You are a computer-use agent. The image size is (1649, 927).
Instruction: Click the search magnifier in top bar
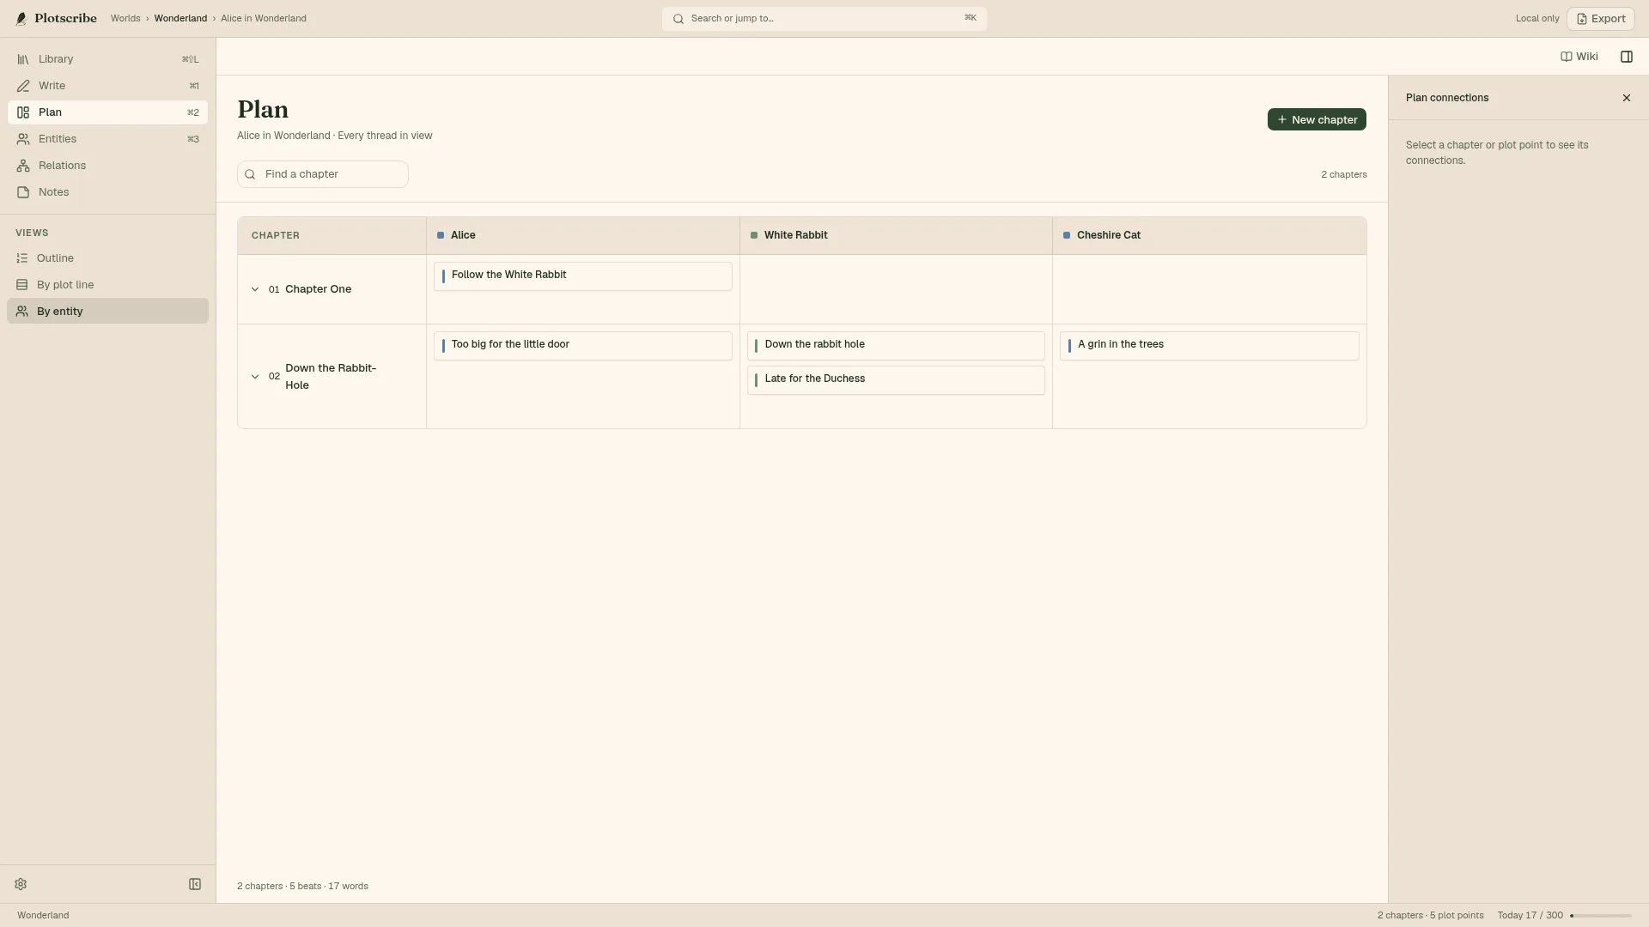tap(678, 19)
